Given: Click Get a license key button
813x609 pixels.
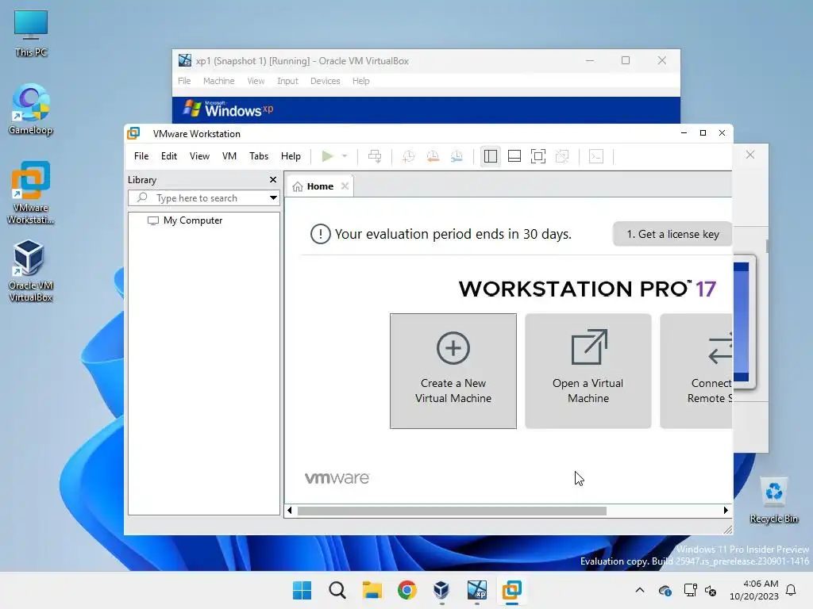Looking at the screenshot, I should [672, 234].
